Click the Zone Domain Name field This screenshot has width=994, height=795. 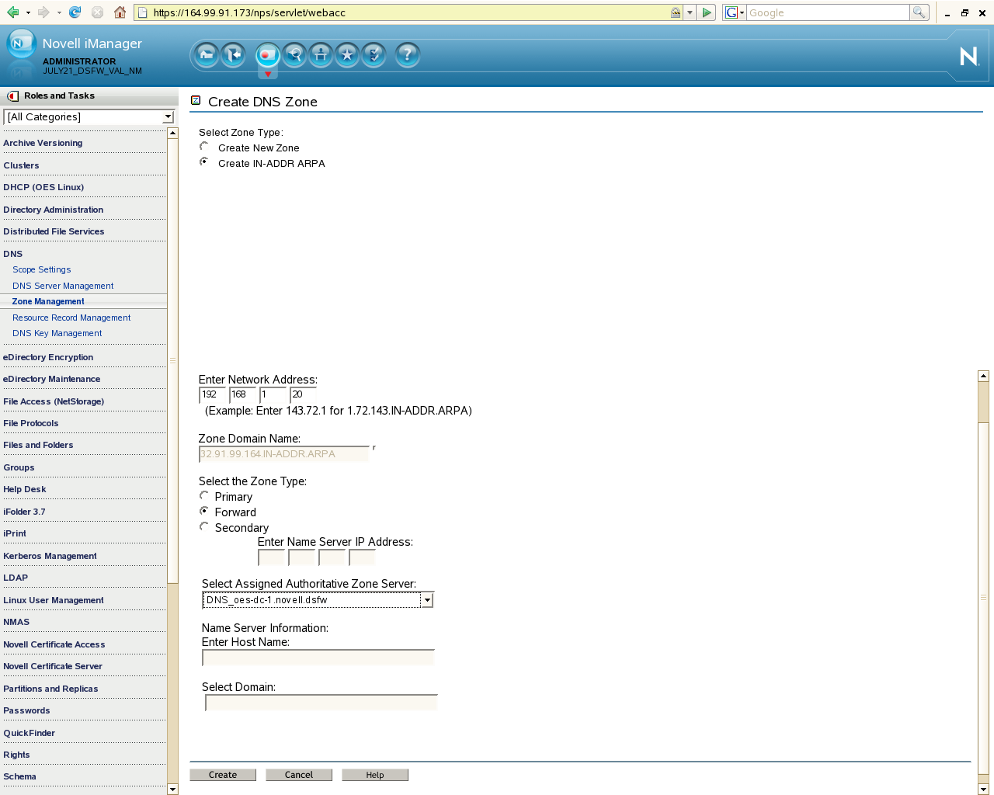[x=284, y=454]
